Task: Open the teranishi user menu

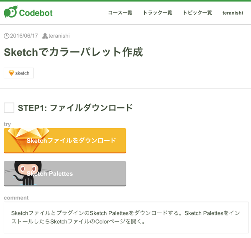Action: pyautogui.click(x=233, y=13)
